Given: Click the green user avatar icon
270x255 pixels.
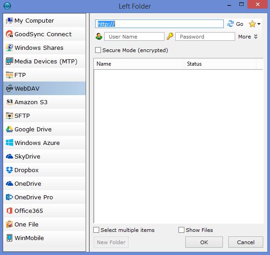Looking at the screenshot, I should click(x=99, y=37).
